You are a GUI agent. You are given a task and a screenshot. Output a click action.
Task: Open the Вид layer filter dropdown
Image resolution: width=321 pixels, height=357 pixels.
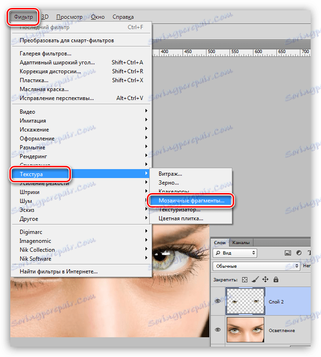235,253
